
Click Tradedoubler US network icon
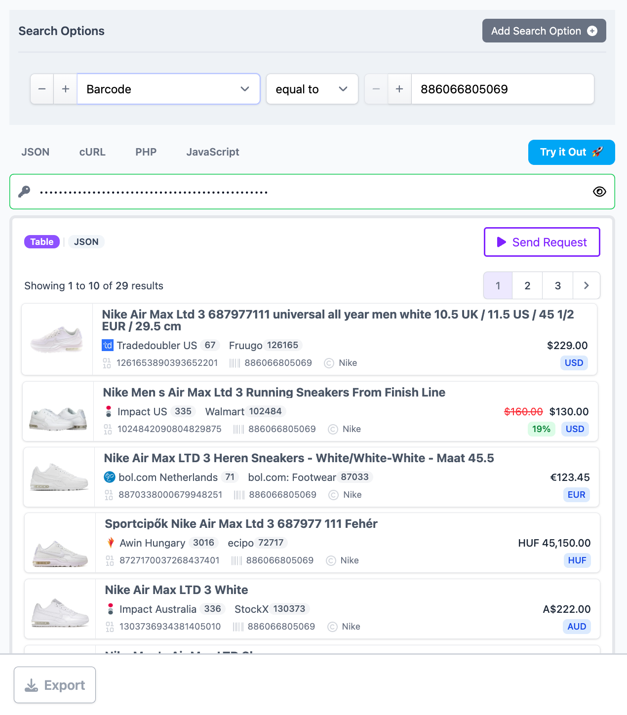click(x=108, y=345)
